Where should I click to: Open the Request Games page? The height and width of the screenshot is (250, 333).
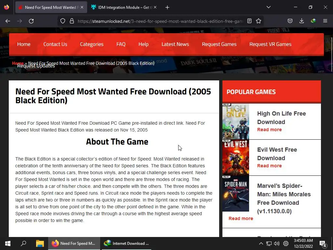(x=219, y=44)
